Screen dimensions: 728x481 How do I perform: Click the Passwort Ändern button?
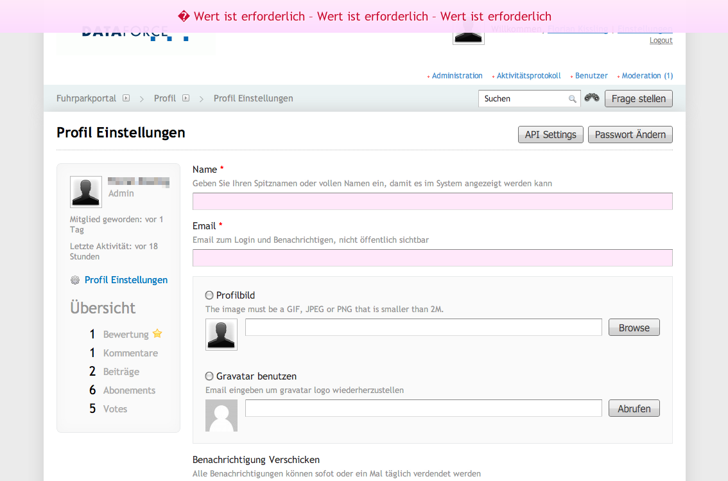[x=630, y=135]
